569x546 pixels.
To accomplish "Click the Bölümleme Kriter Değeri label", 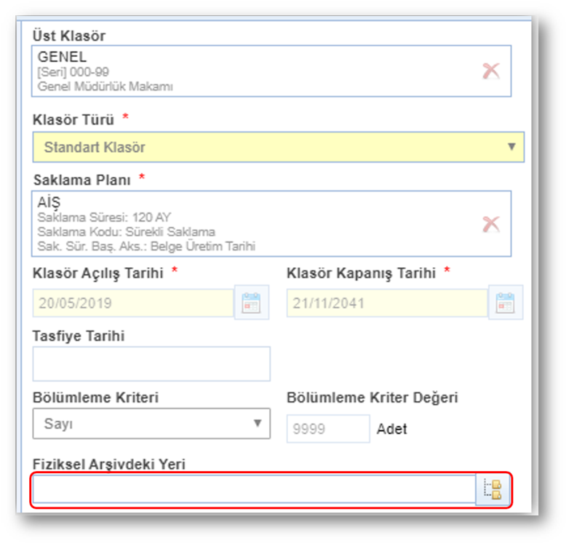I will pyautogui.click(x=372, y=398).
